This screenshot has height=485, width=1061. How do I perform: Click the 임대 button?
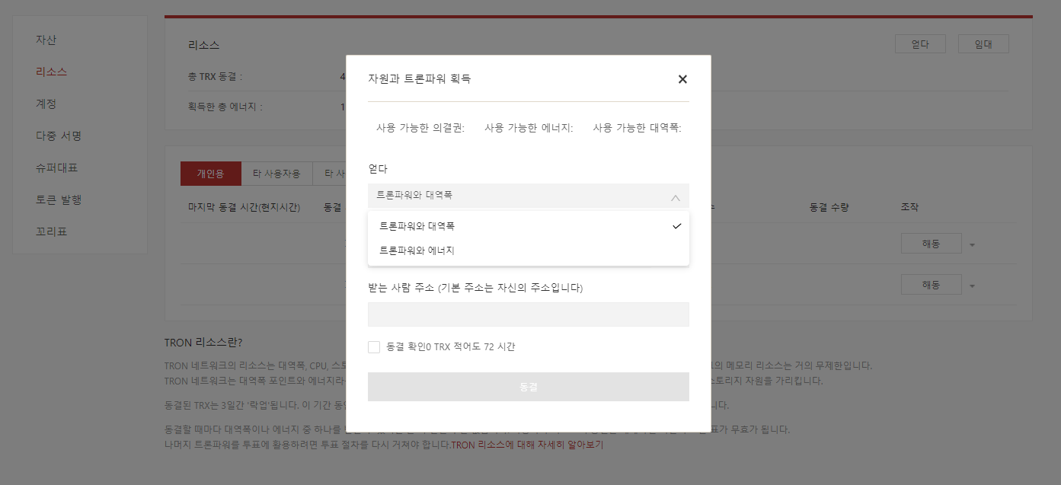click(983, 44)
